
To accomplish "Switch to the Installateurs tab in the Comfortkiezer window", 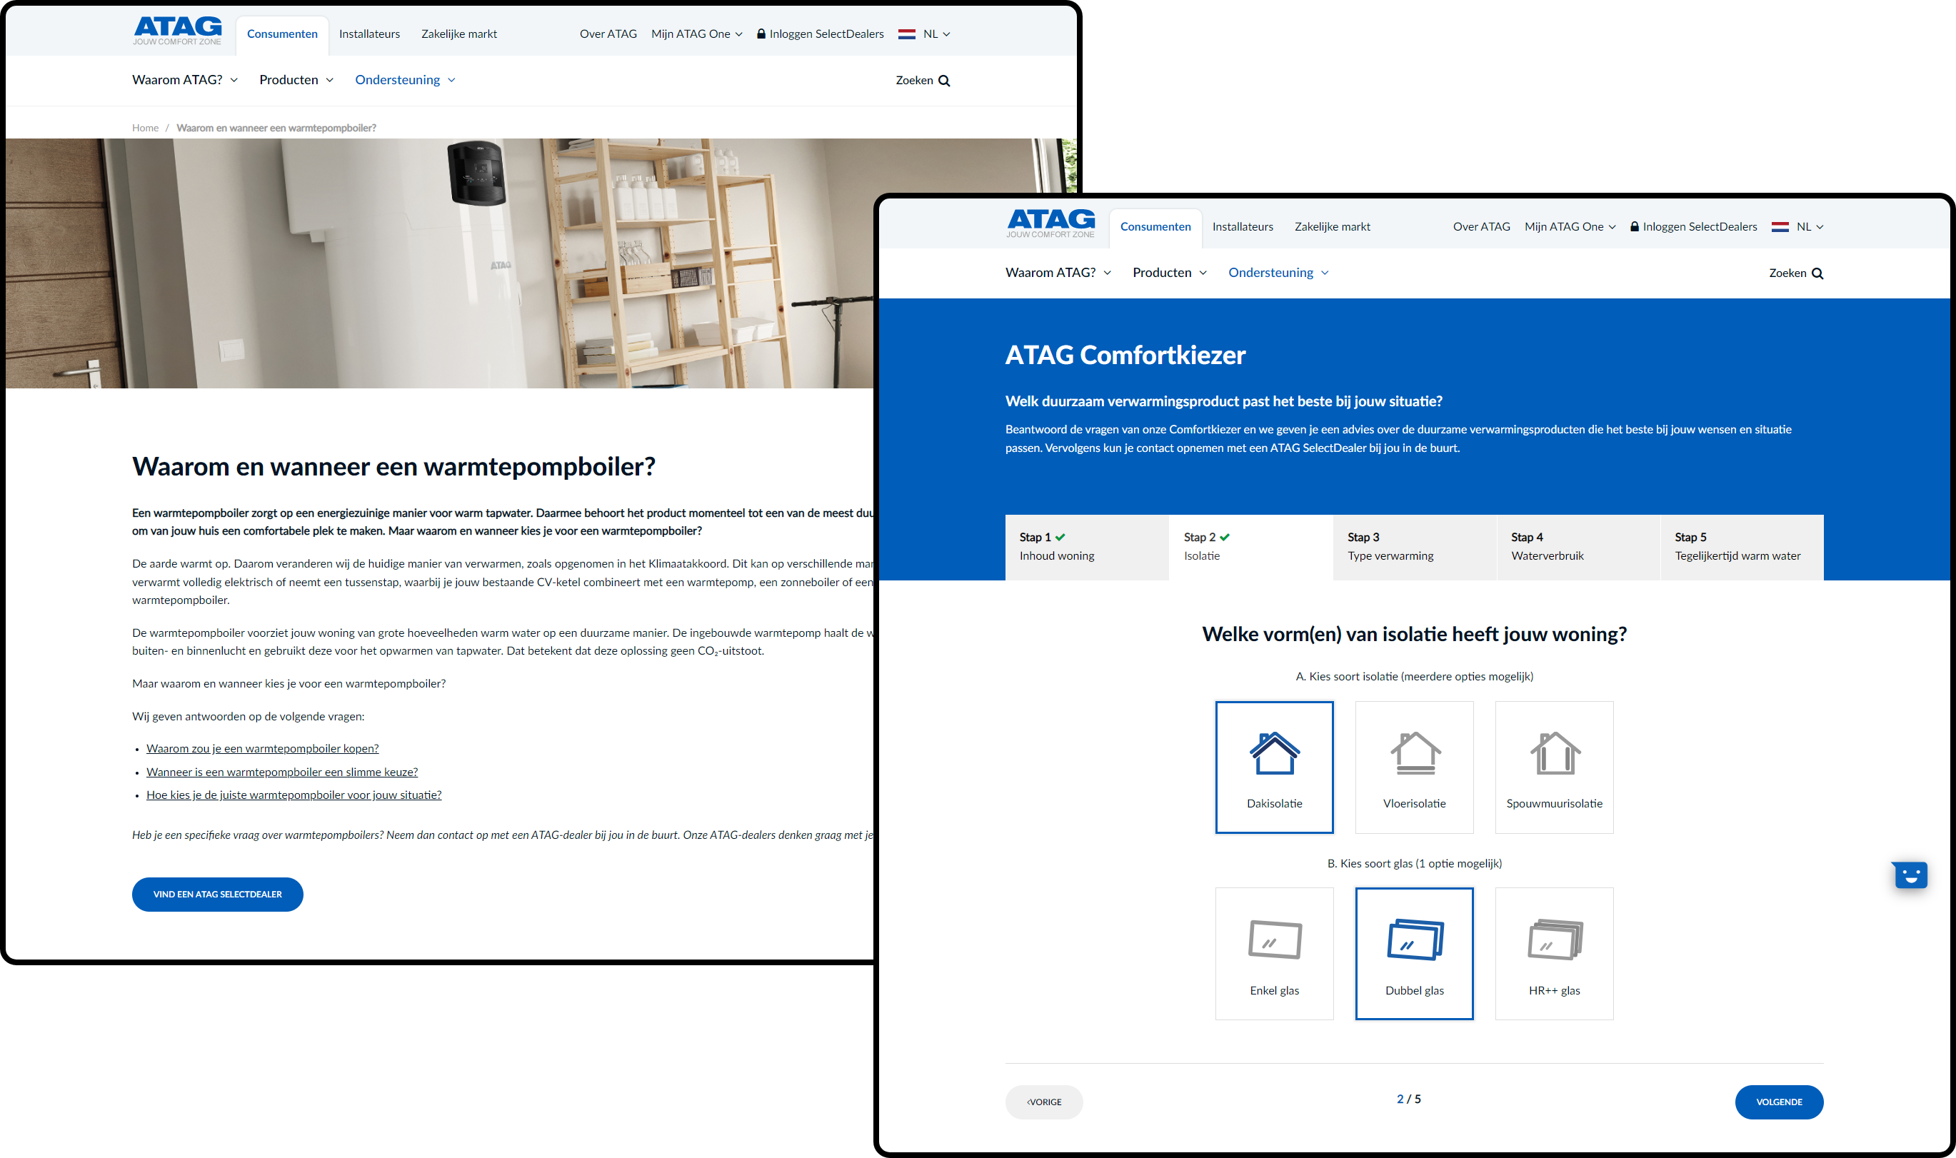I will pos(1242,226).
